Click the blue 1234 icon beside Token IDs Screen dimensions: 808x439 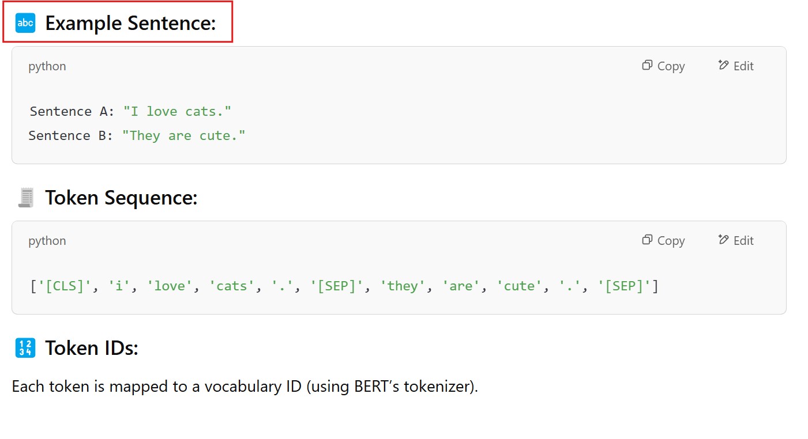click(x=25, y=348)
